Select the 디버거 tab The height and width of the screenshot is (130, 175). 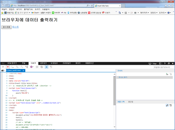(x=33, y=63)
